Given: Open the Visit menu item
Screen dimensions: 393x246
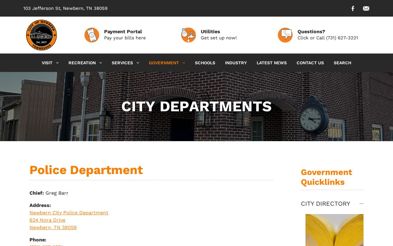Looking at the screenshot, I should pos(47,63).
